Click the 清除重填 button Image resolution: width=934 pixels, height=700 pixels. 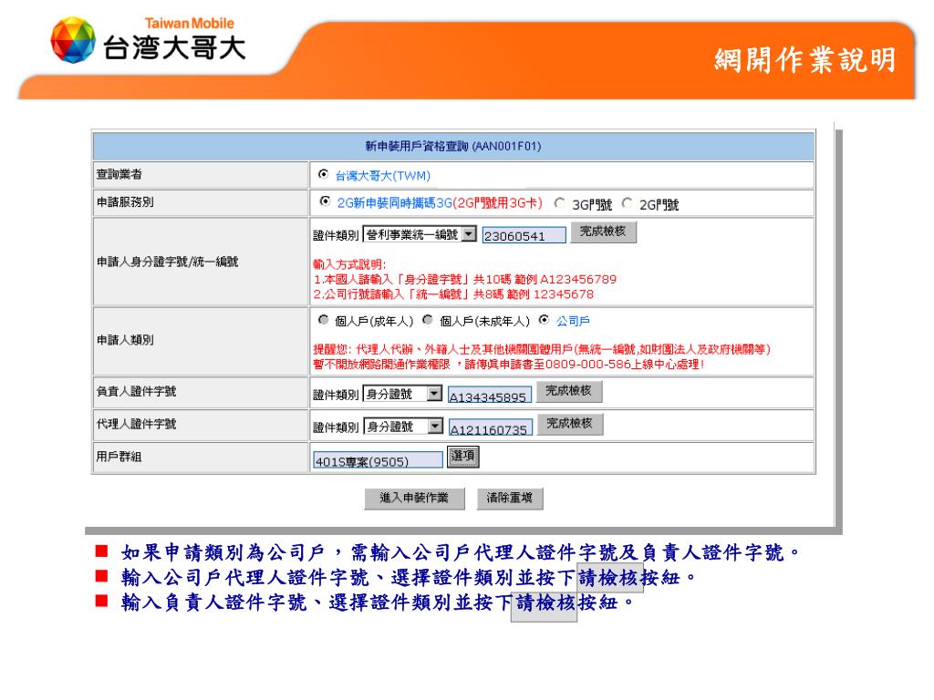tap(509, 499)
